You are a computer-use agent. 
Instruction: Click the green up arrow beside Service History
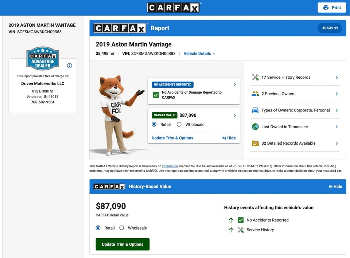pyautogui.click(x=231, y=230)
